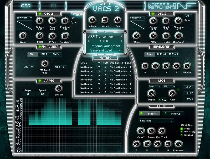Adjust the OSC 2 Semi knob
Screen dimensions: 210x159
click(52, 21)
